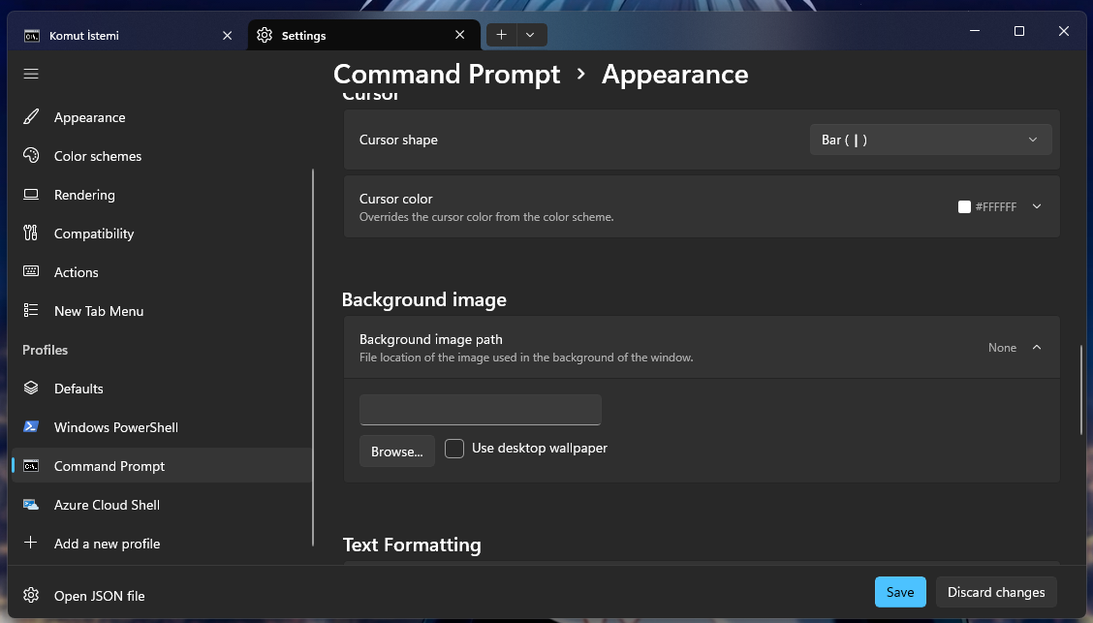This screenshot has width=1093, height=623.
Task: Switch to the Komut İstemi tab
Action: (x=128, y=36)
